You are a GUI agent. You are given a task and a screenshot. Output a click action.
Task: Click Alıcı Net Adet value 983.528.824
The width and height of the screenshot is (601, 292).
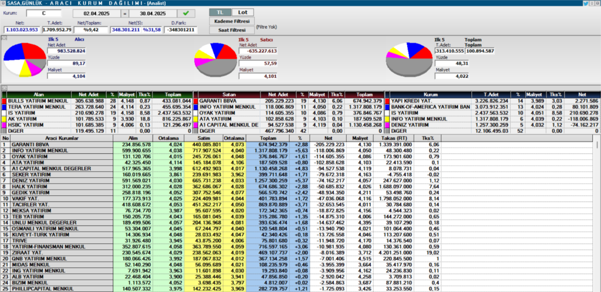pyautogui.click(x=67, y=51)
